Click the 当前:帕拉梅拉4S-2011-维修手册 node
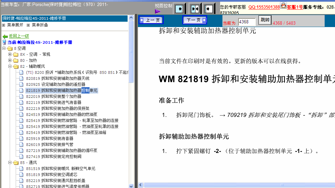Screen dimensions: 335x188 click(x=40, y=42)
